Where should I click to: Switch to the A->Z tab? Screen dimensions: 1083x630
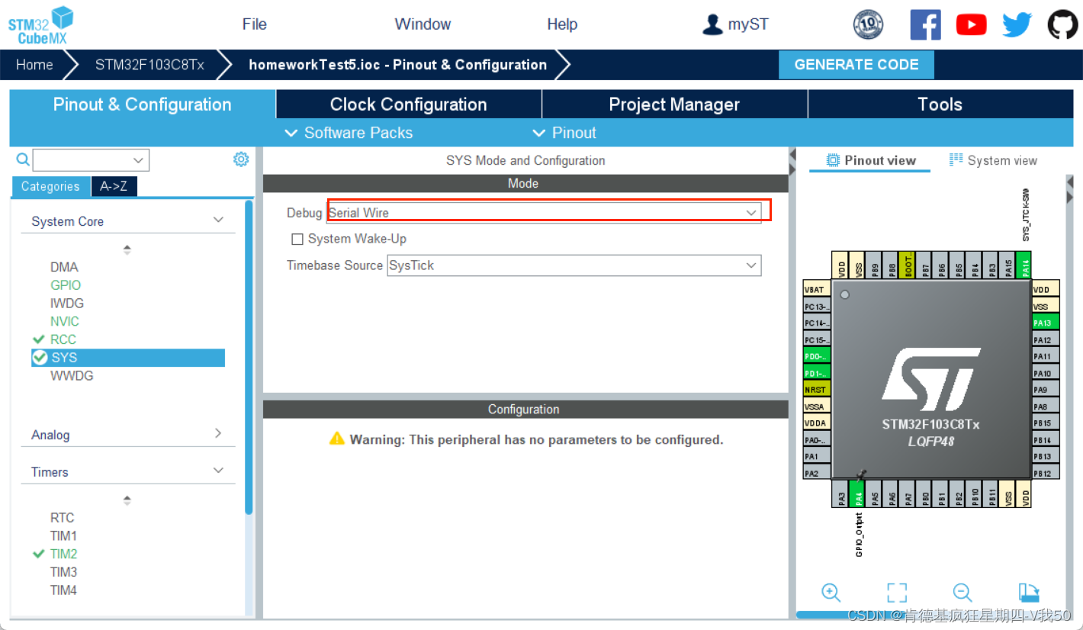pyautogui.click(x=114, y=186)
